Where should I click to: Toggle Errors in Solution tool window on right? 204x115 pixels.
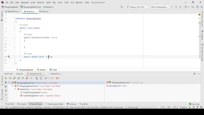[x=202, y=19]
